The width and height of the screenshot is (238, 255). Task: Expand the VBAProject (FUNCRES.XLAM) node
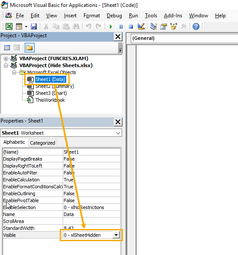pos(6,58)
